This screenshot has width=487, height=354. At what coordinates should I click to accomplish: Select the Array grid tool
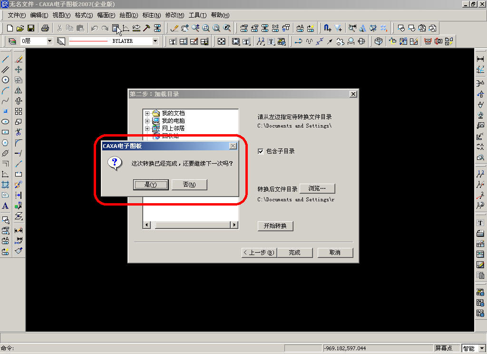19,111
